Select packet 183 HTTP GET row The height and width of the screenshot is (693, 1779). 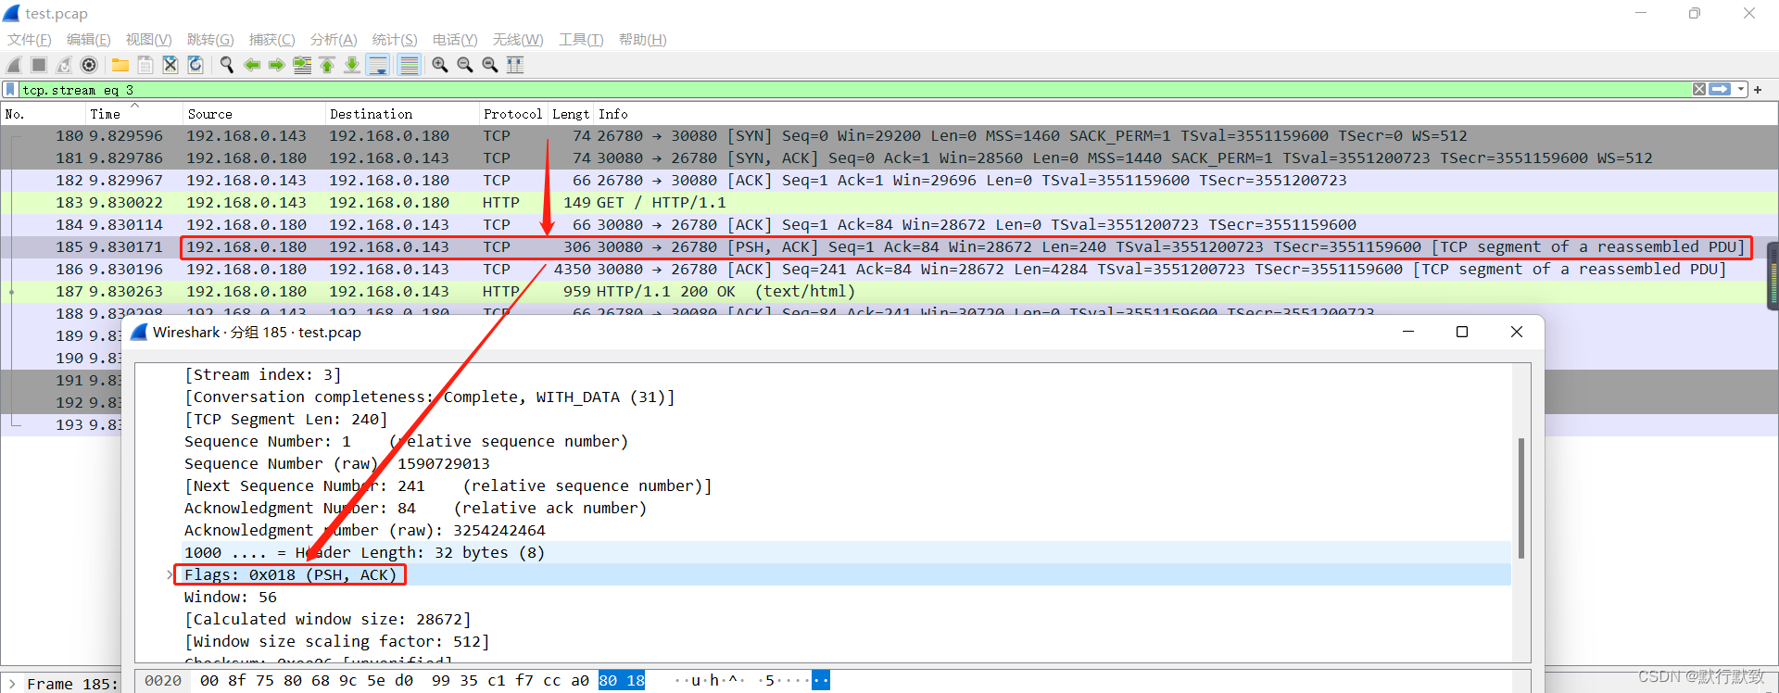pos(888,203)
